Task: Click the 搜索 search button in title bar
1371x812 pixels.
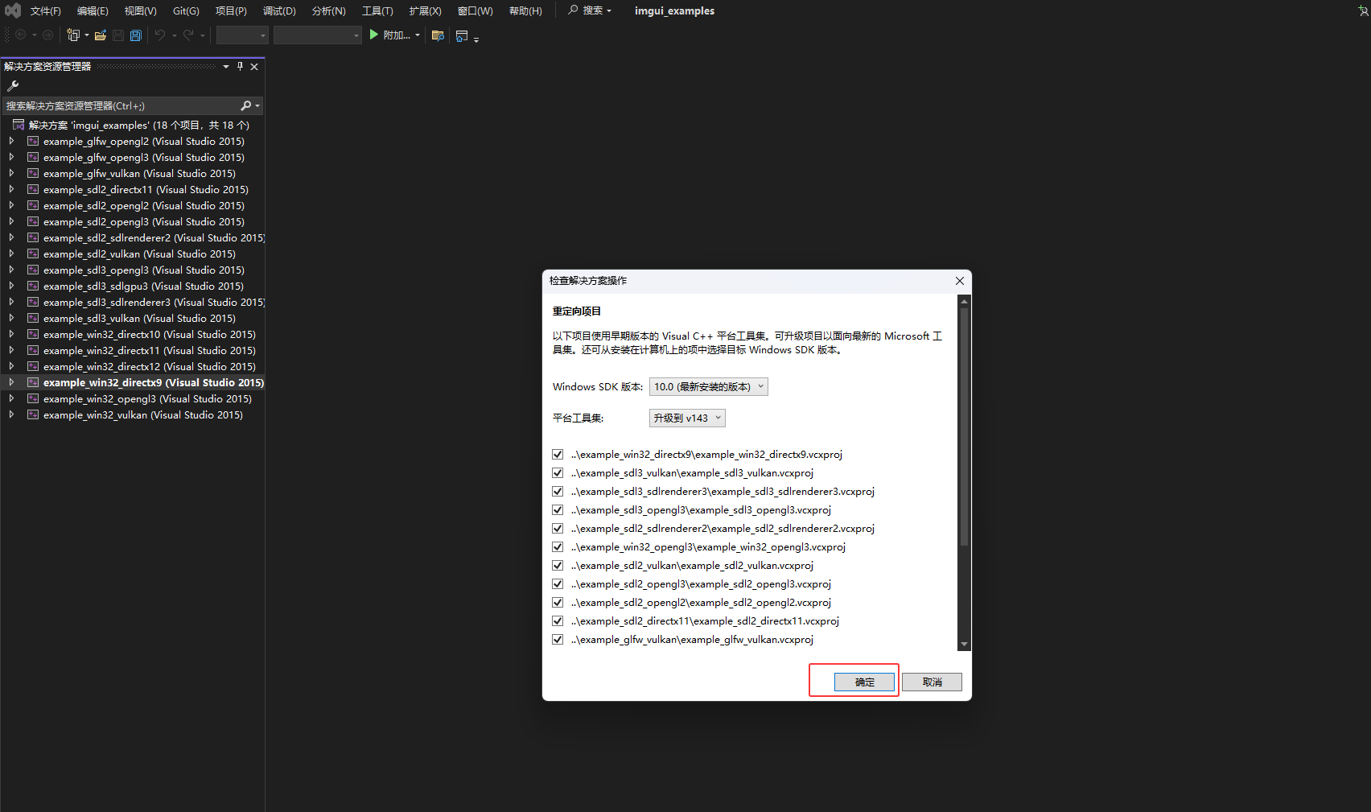Action: pos(590,10)
